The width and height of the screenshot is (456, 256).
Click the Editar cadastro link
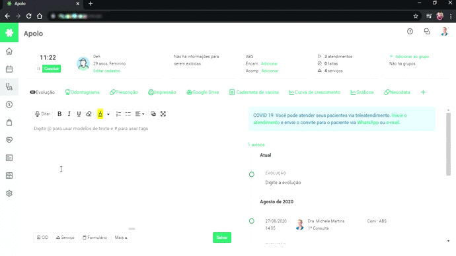click(106, 71)
